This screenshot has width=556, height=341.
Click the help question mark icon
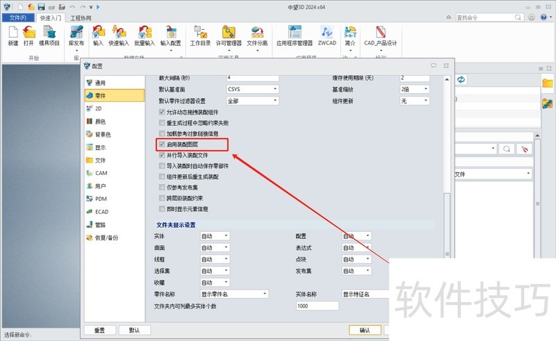point(543,17)
